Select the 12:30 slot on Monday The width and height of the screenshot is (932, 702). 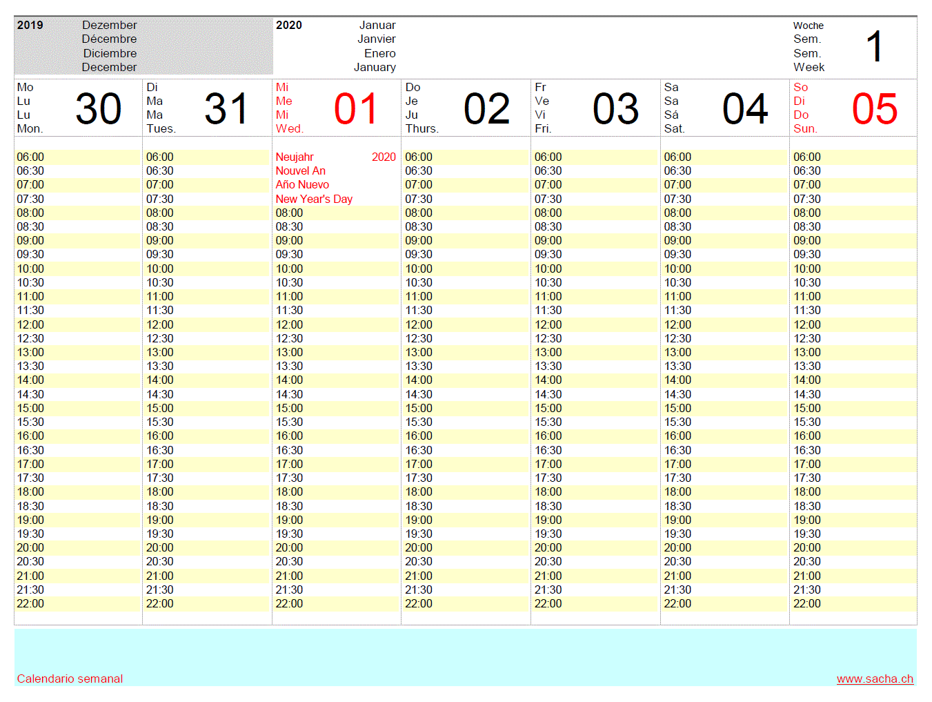78,339
